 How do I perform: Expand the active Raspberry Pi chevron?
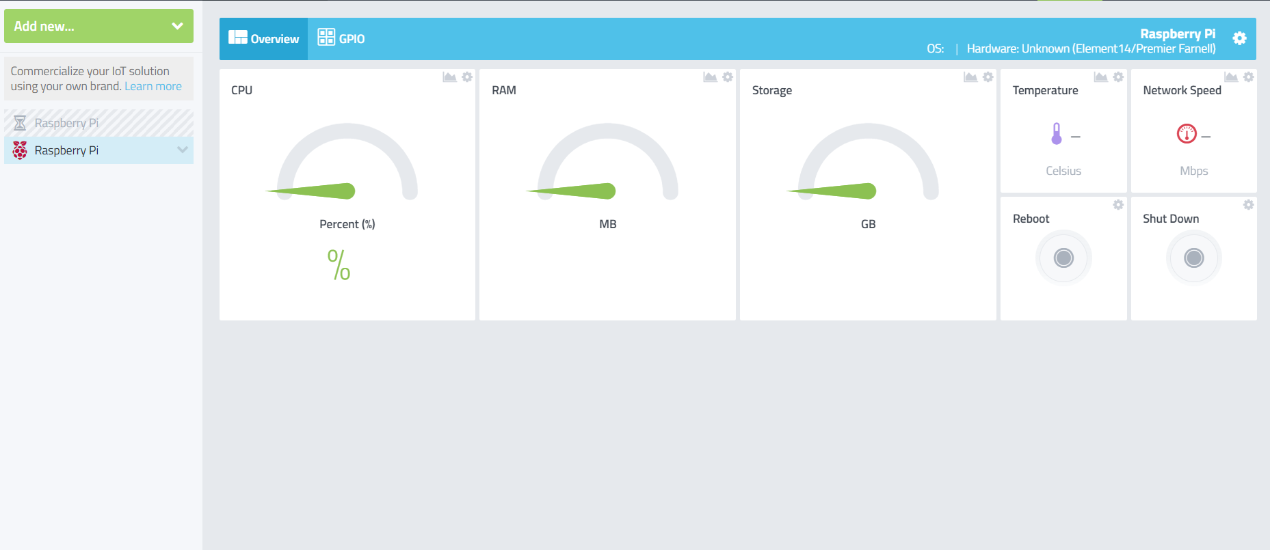(x=182, y=150)
